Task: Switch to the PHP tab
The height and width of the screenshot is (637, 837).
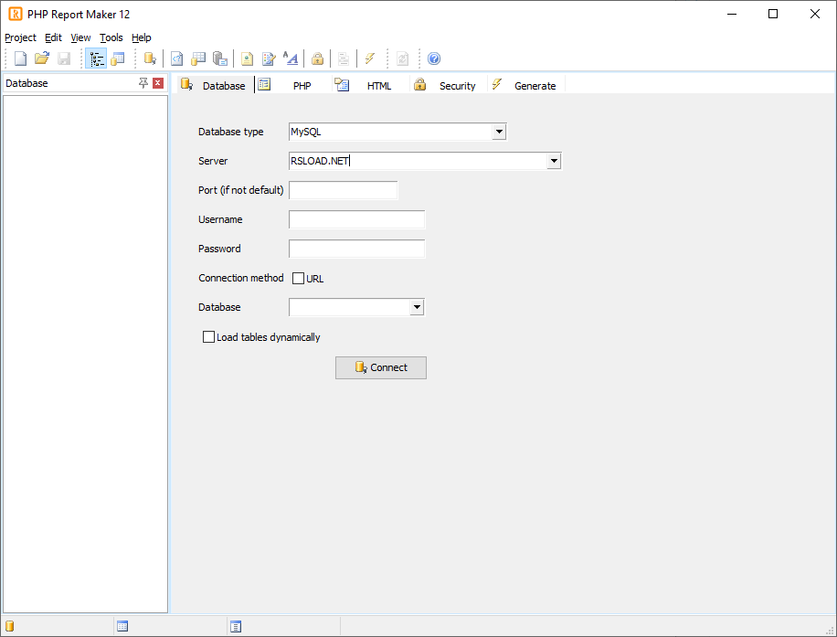Action: pyautogui.click(x=302, y=84)
